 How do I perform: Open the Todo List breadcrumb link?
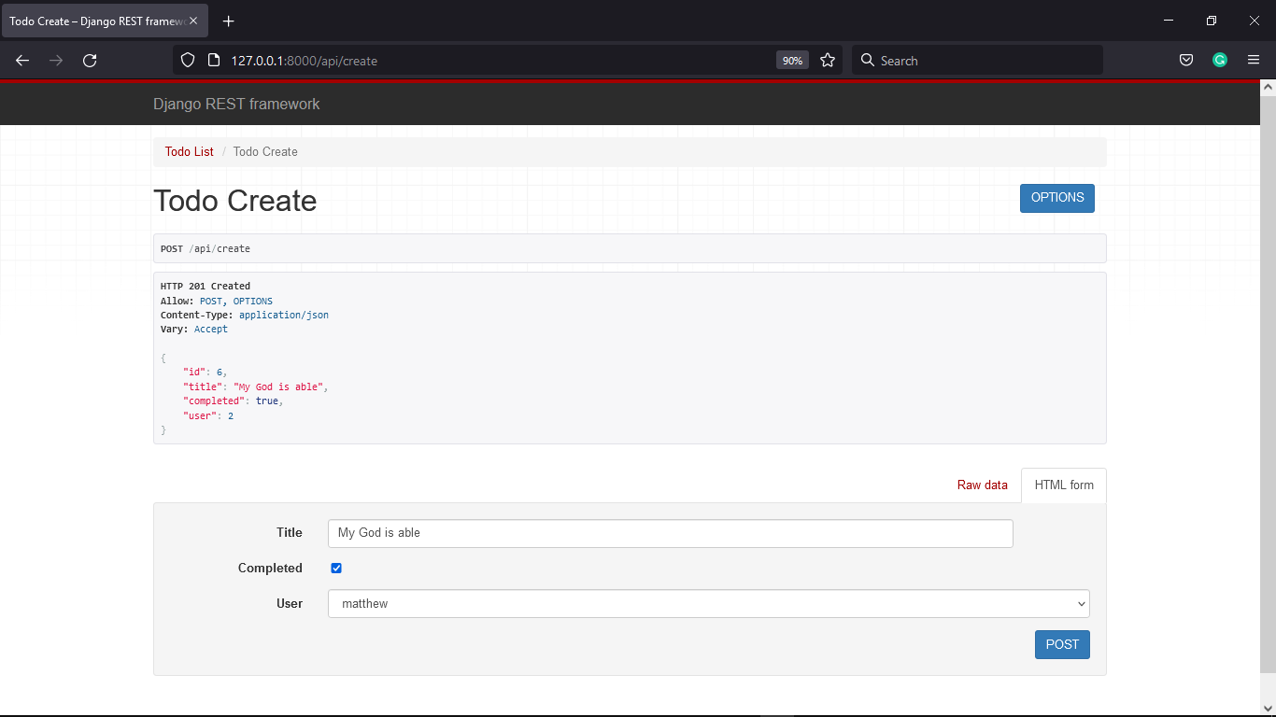coord(190,151)
